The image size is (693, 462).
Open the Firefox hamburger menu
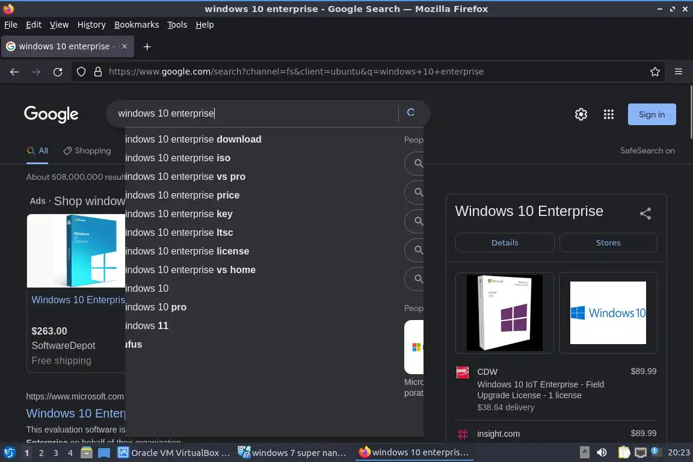[x=679, y=72]
